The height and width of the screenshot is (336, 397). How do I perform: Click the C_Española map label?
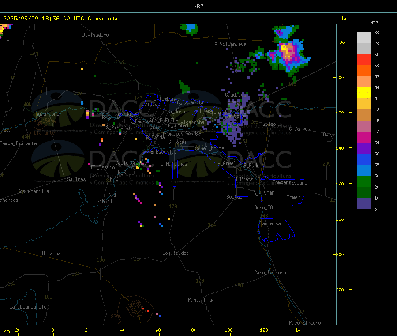pyautogui.click(x=190, y=102)
